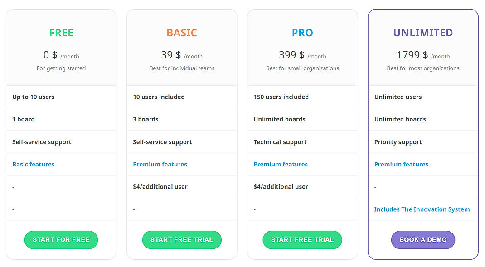
Task: Click the Start Free Trial button under Pro
Action: pos(302,240)
